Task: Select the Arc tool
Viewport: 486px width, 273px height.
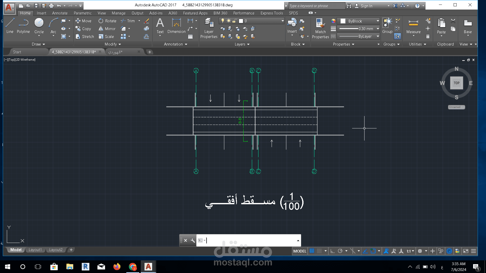Action: (x=53, y=26)
